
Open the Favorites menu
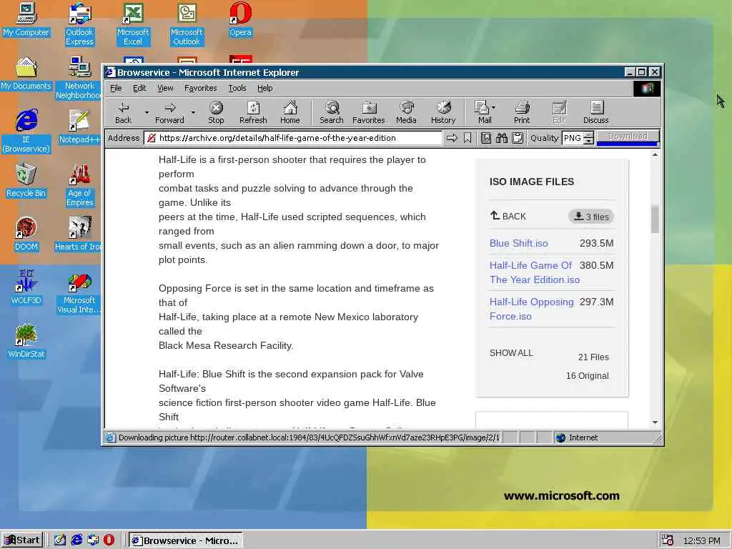pyautogui.click(x=200, y=88)
